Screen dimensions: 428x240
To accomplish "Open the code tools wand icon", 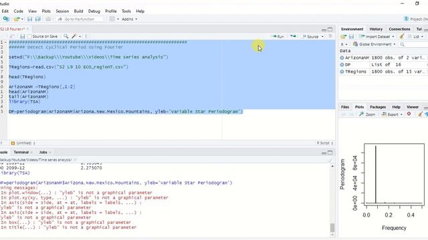I will click(74, 36).
